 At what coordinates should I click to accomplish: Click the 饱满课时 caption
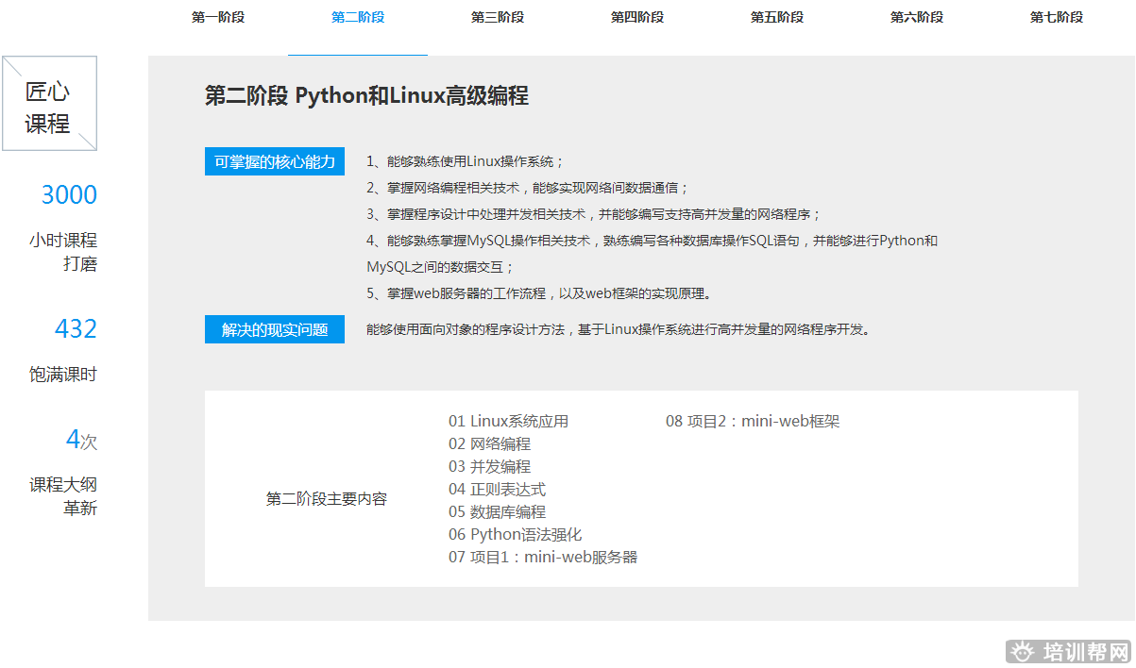click(x=63, y=375)
